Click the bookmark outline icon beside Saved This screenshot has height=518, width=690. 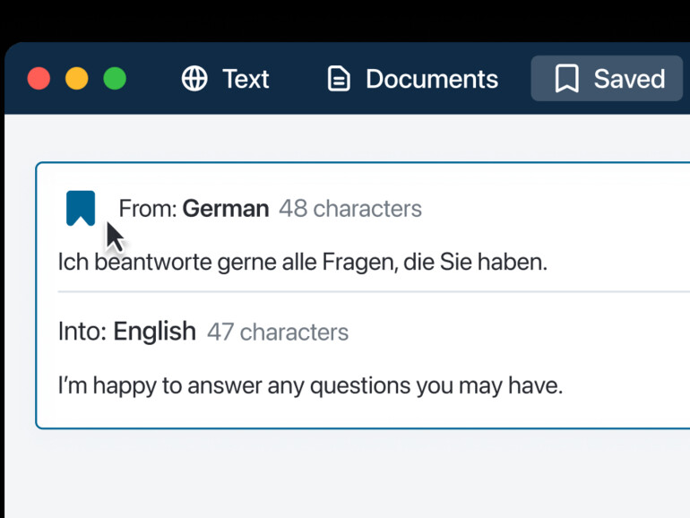566,79
